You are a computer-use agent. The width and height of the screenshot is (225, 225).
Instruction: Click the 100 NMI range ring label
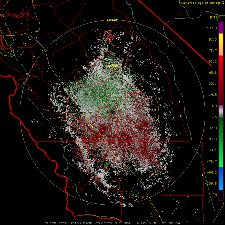[112, 20]
